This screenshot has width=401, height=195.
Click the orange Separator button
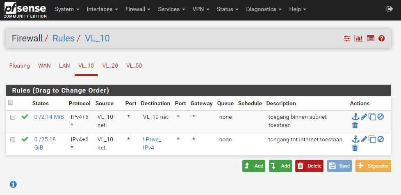(x=373, y=166)
